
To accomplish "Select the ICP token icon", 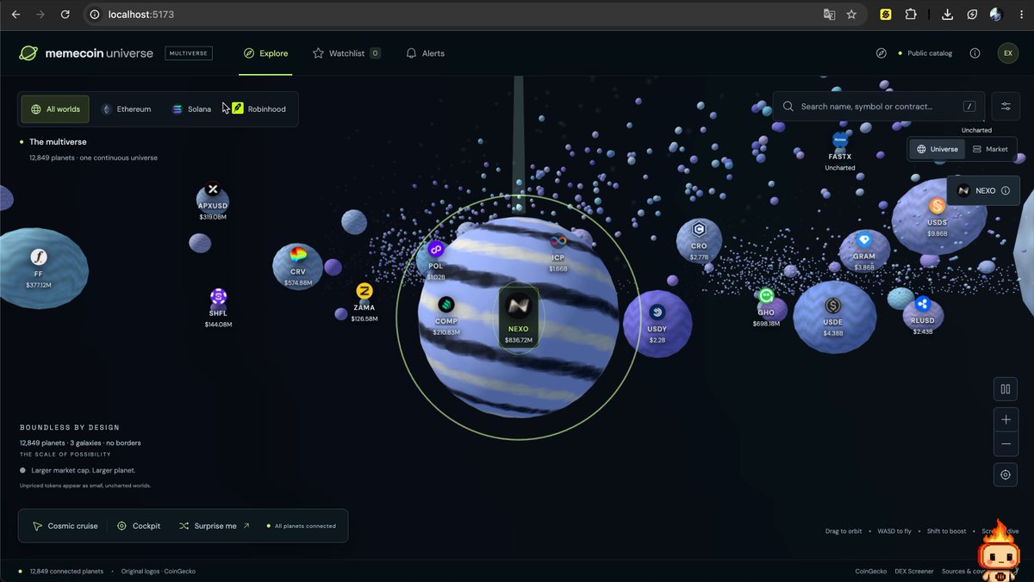I will pos(558,241).
